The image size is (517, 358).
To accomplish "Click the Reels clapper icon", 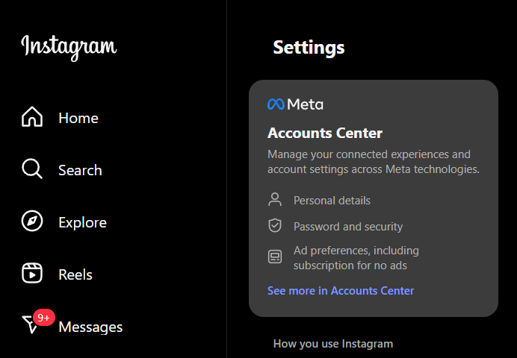I will pos(32,274).
